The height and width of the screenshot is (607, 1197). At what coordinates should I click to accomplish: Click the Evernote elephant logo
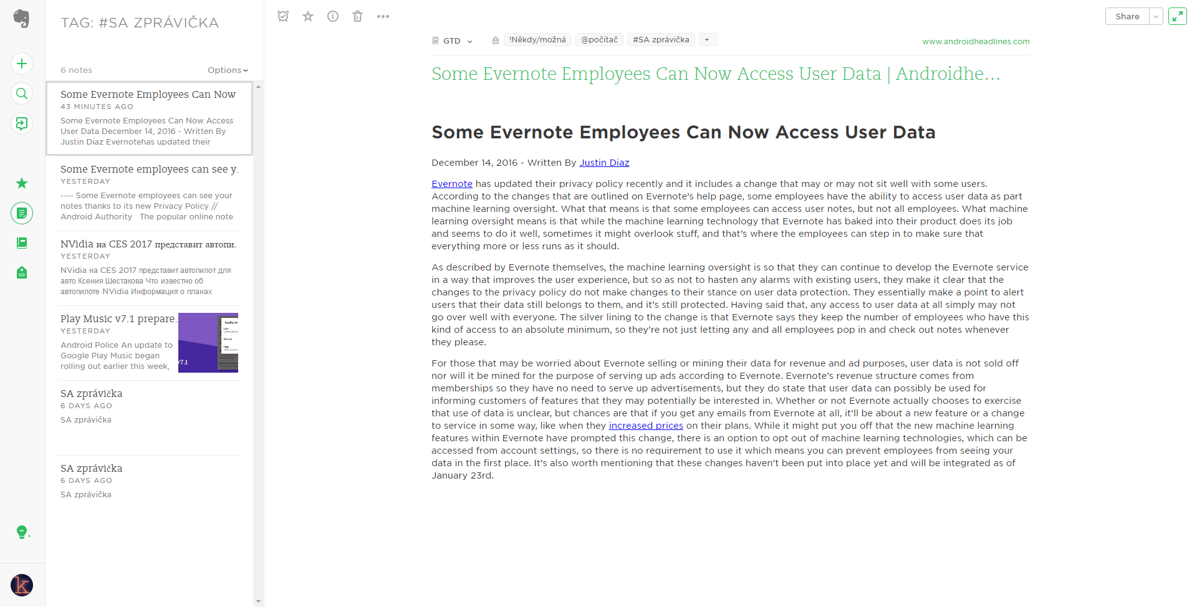click(22, 18)
